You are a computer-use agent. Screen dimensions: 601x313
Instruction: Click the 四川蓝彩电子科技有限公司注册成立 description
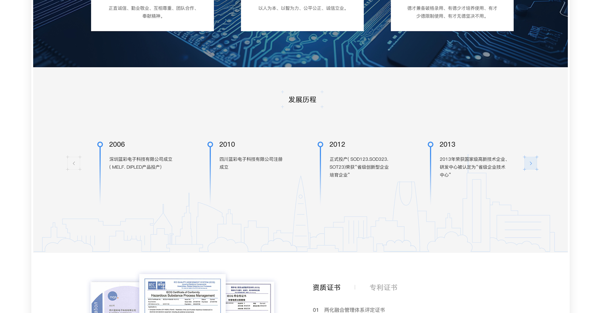point(251,163)
